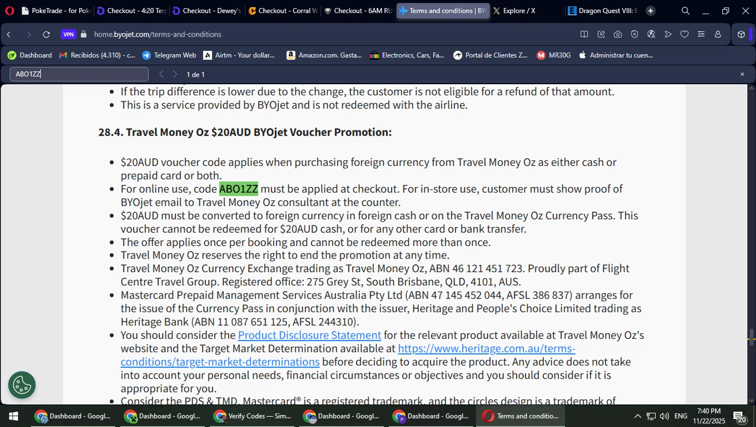The image size is (756, 427).
Task: Close the find-in-page bar
Action: point(742,74)
